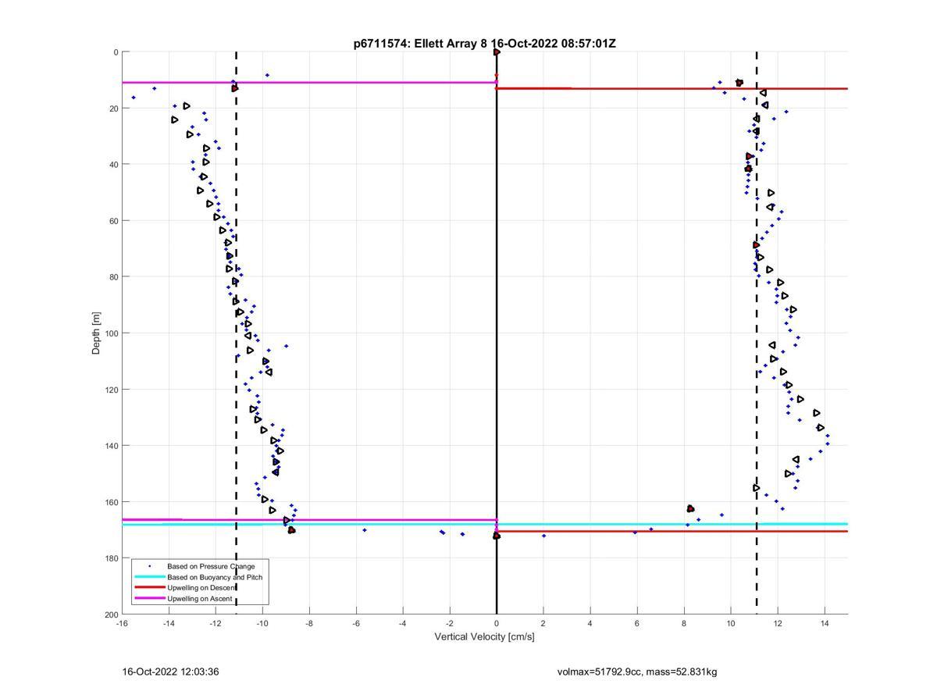Click the blue dot icon in the legend
The height and width of the screenshot is (691, 937).
(x=148, y=566)
